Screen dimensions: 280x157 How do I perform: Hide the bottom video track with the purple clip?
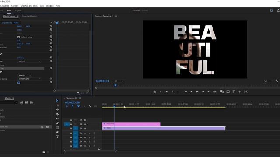pos(85,128)
